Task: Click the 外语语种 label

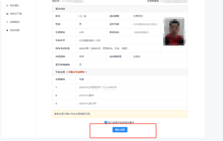Action: (60, 57)
